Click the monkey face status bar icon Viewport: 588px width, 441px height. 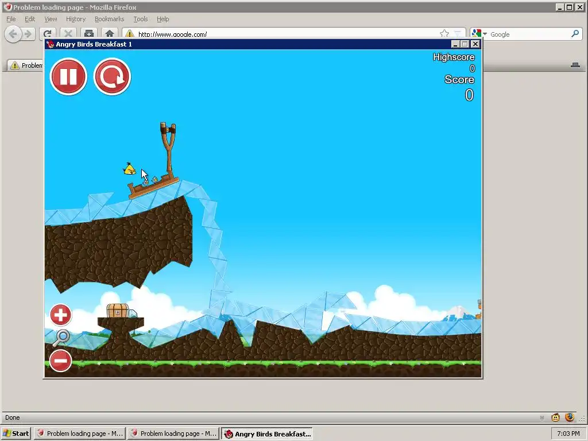(555, 417)
